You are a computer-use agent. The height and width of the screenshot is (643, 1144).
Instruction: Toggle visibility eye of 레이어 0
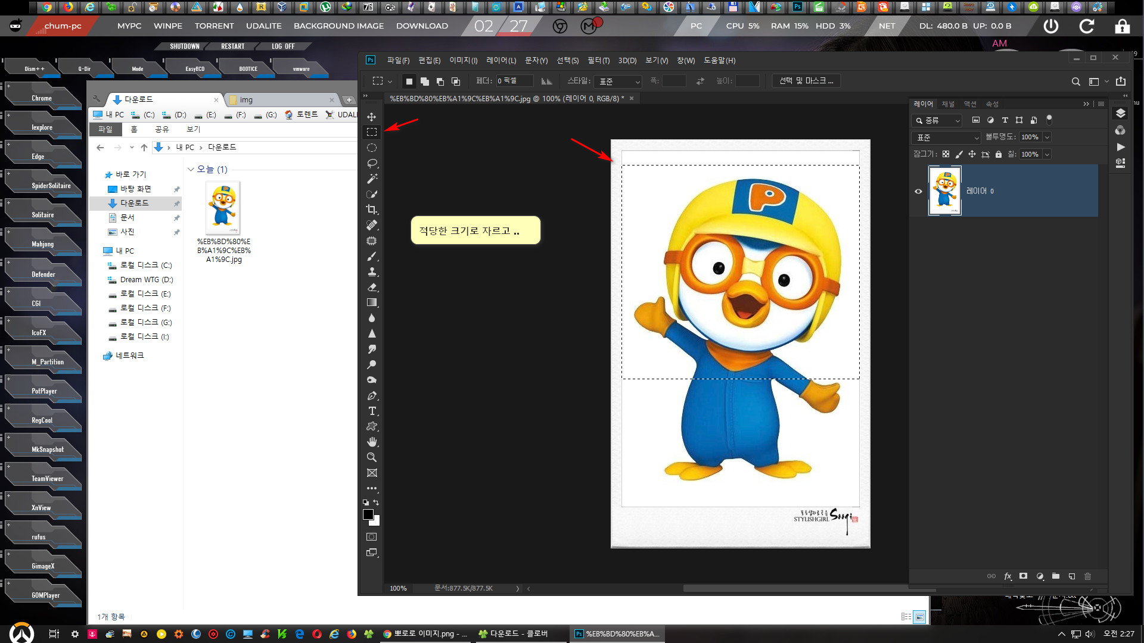click(918, 191)
